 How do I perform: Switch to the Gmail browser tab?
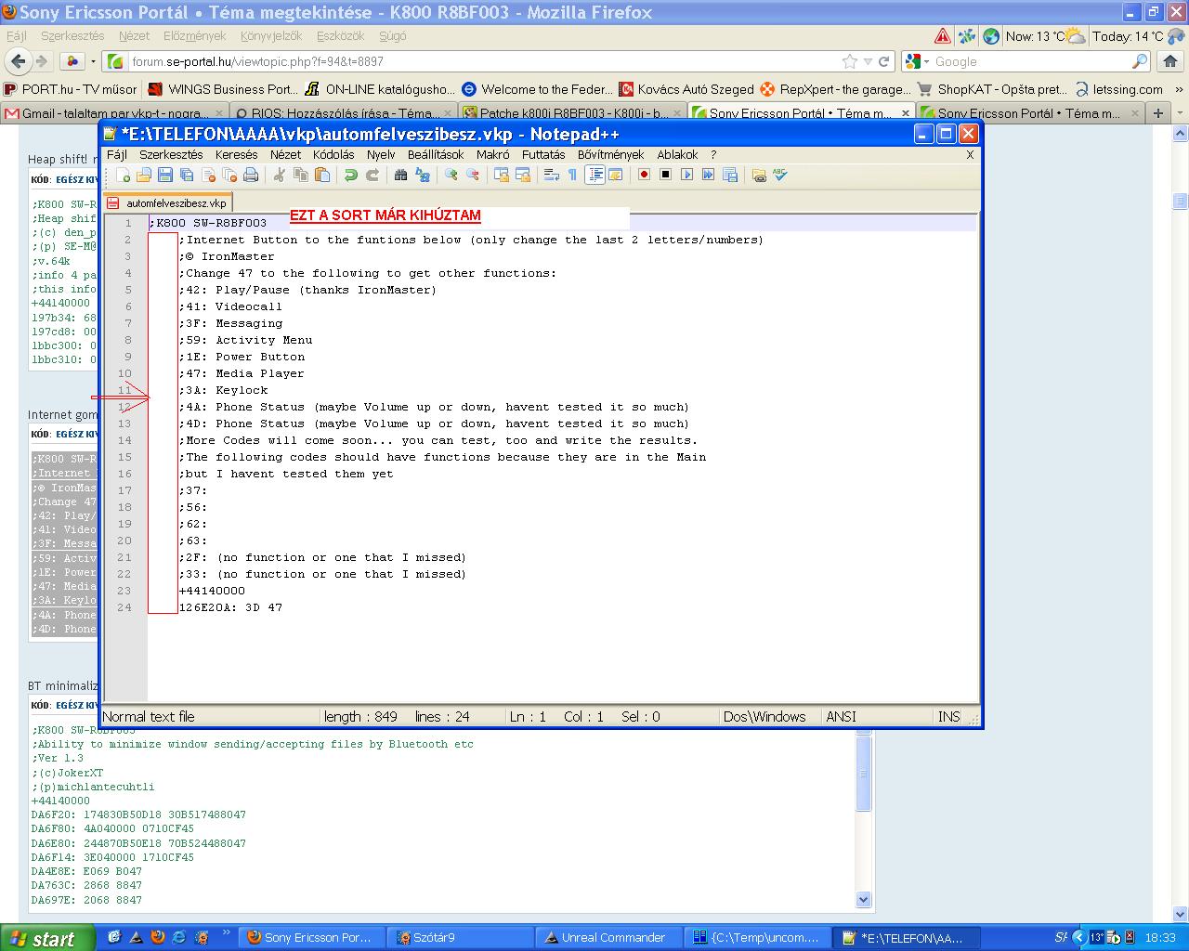(112, 113)
